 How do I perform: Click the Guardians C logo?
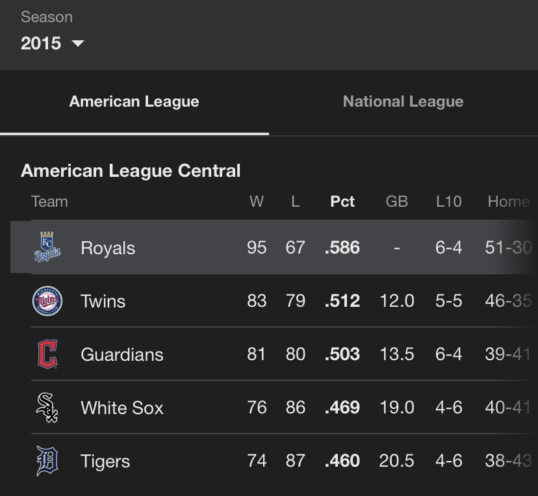(x=47, y=354)
